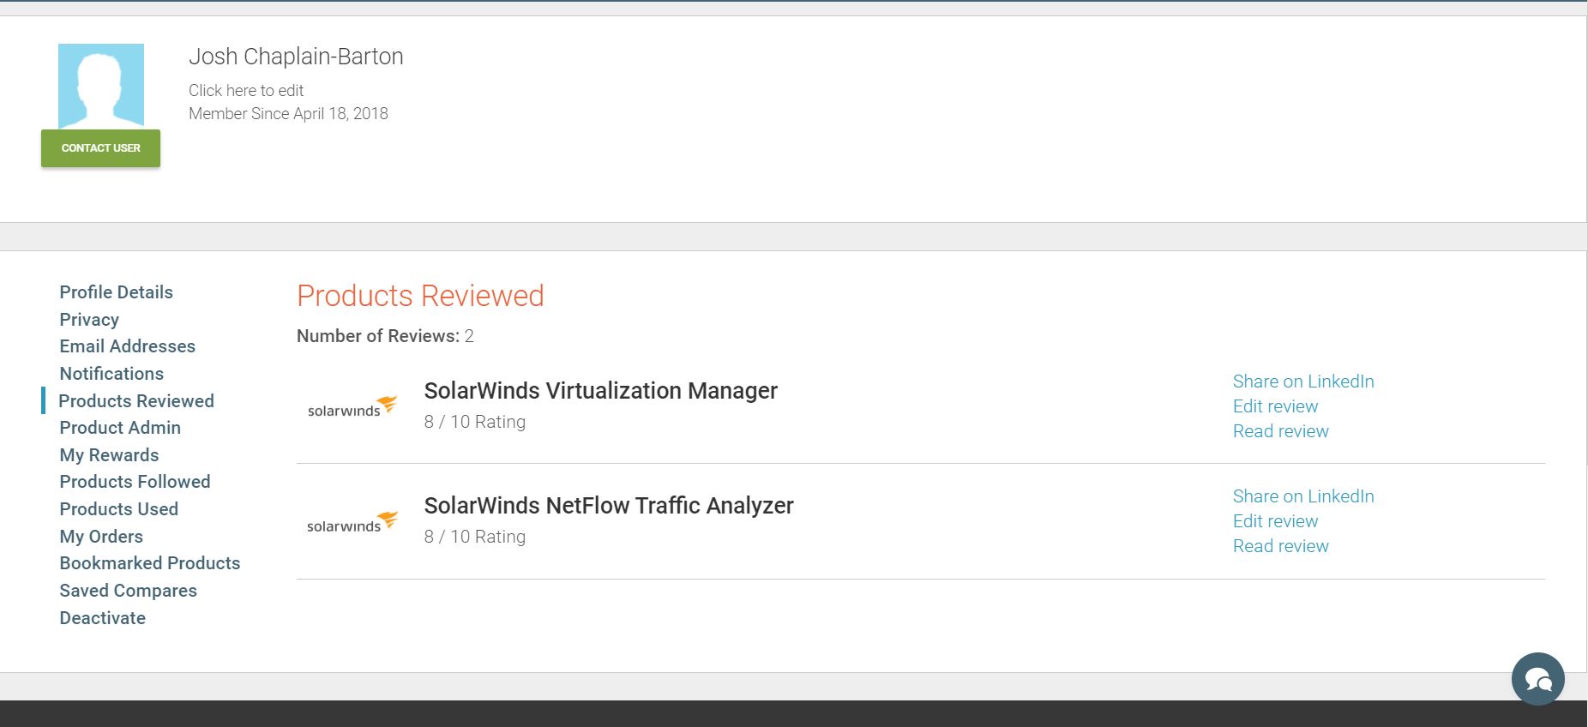This screenshot has width=1588, height=727.
Task: Open Profile Details in sidebar
Action: pyautogui.click(x=116, y=292)
